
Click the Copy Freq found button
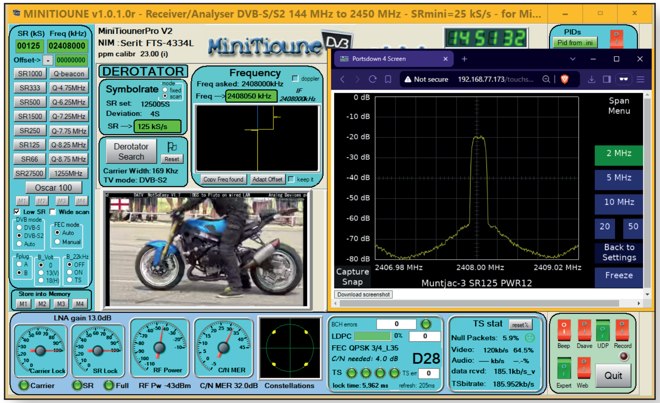click(x=223, y=179)
